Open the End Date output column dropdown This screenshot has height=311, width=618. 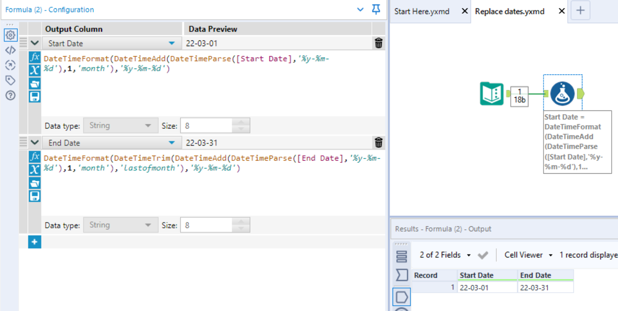tap(171, 142)
